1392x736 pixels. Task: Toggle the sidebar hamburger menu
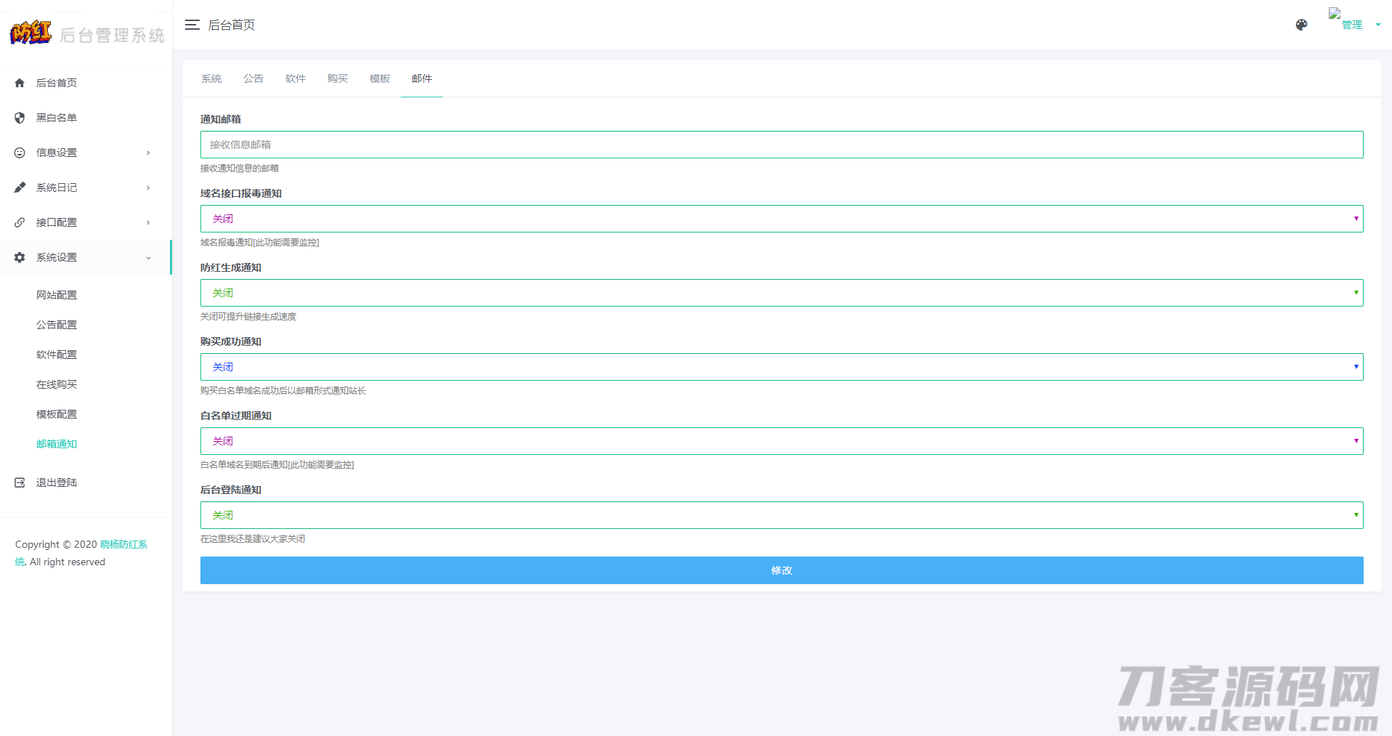(x=192, y=25)
